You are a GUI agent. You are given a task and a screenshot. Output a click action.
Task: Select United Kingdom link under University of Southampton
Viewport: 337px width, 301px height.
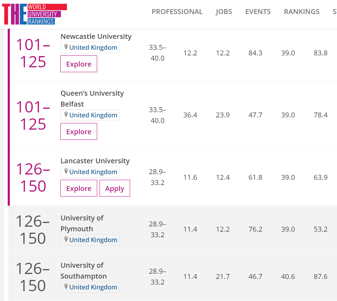click(x=93, y=287)
